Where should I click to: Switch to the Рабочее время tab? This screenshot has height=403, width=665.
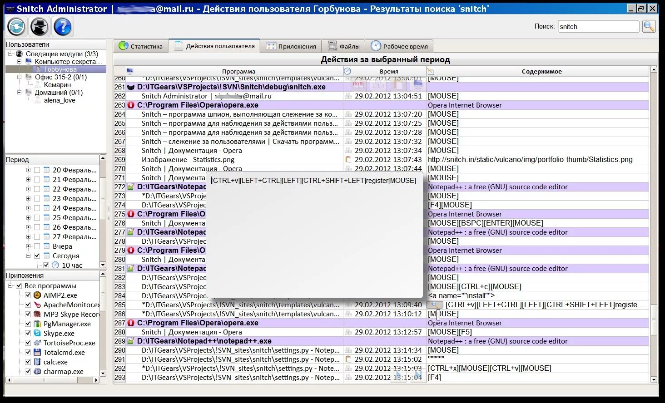[399, 46]
